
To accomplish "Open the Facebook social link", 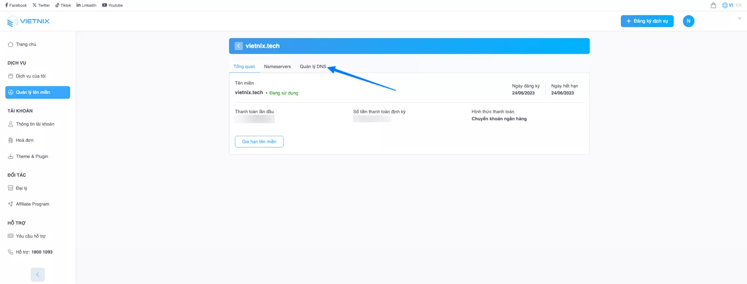I will click(16, 6).
